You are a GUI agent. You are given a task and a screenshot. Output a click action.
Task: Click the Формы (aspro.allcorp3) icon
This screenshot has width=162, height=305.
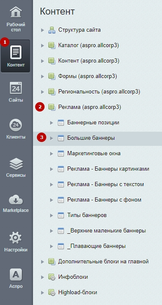tap(52, 76)
